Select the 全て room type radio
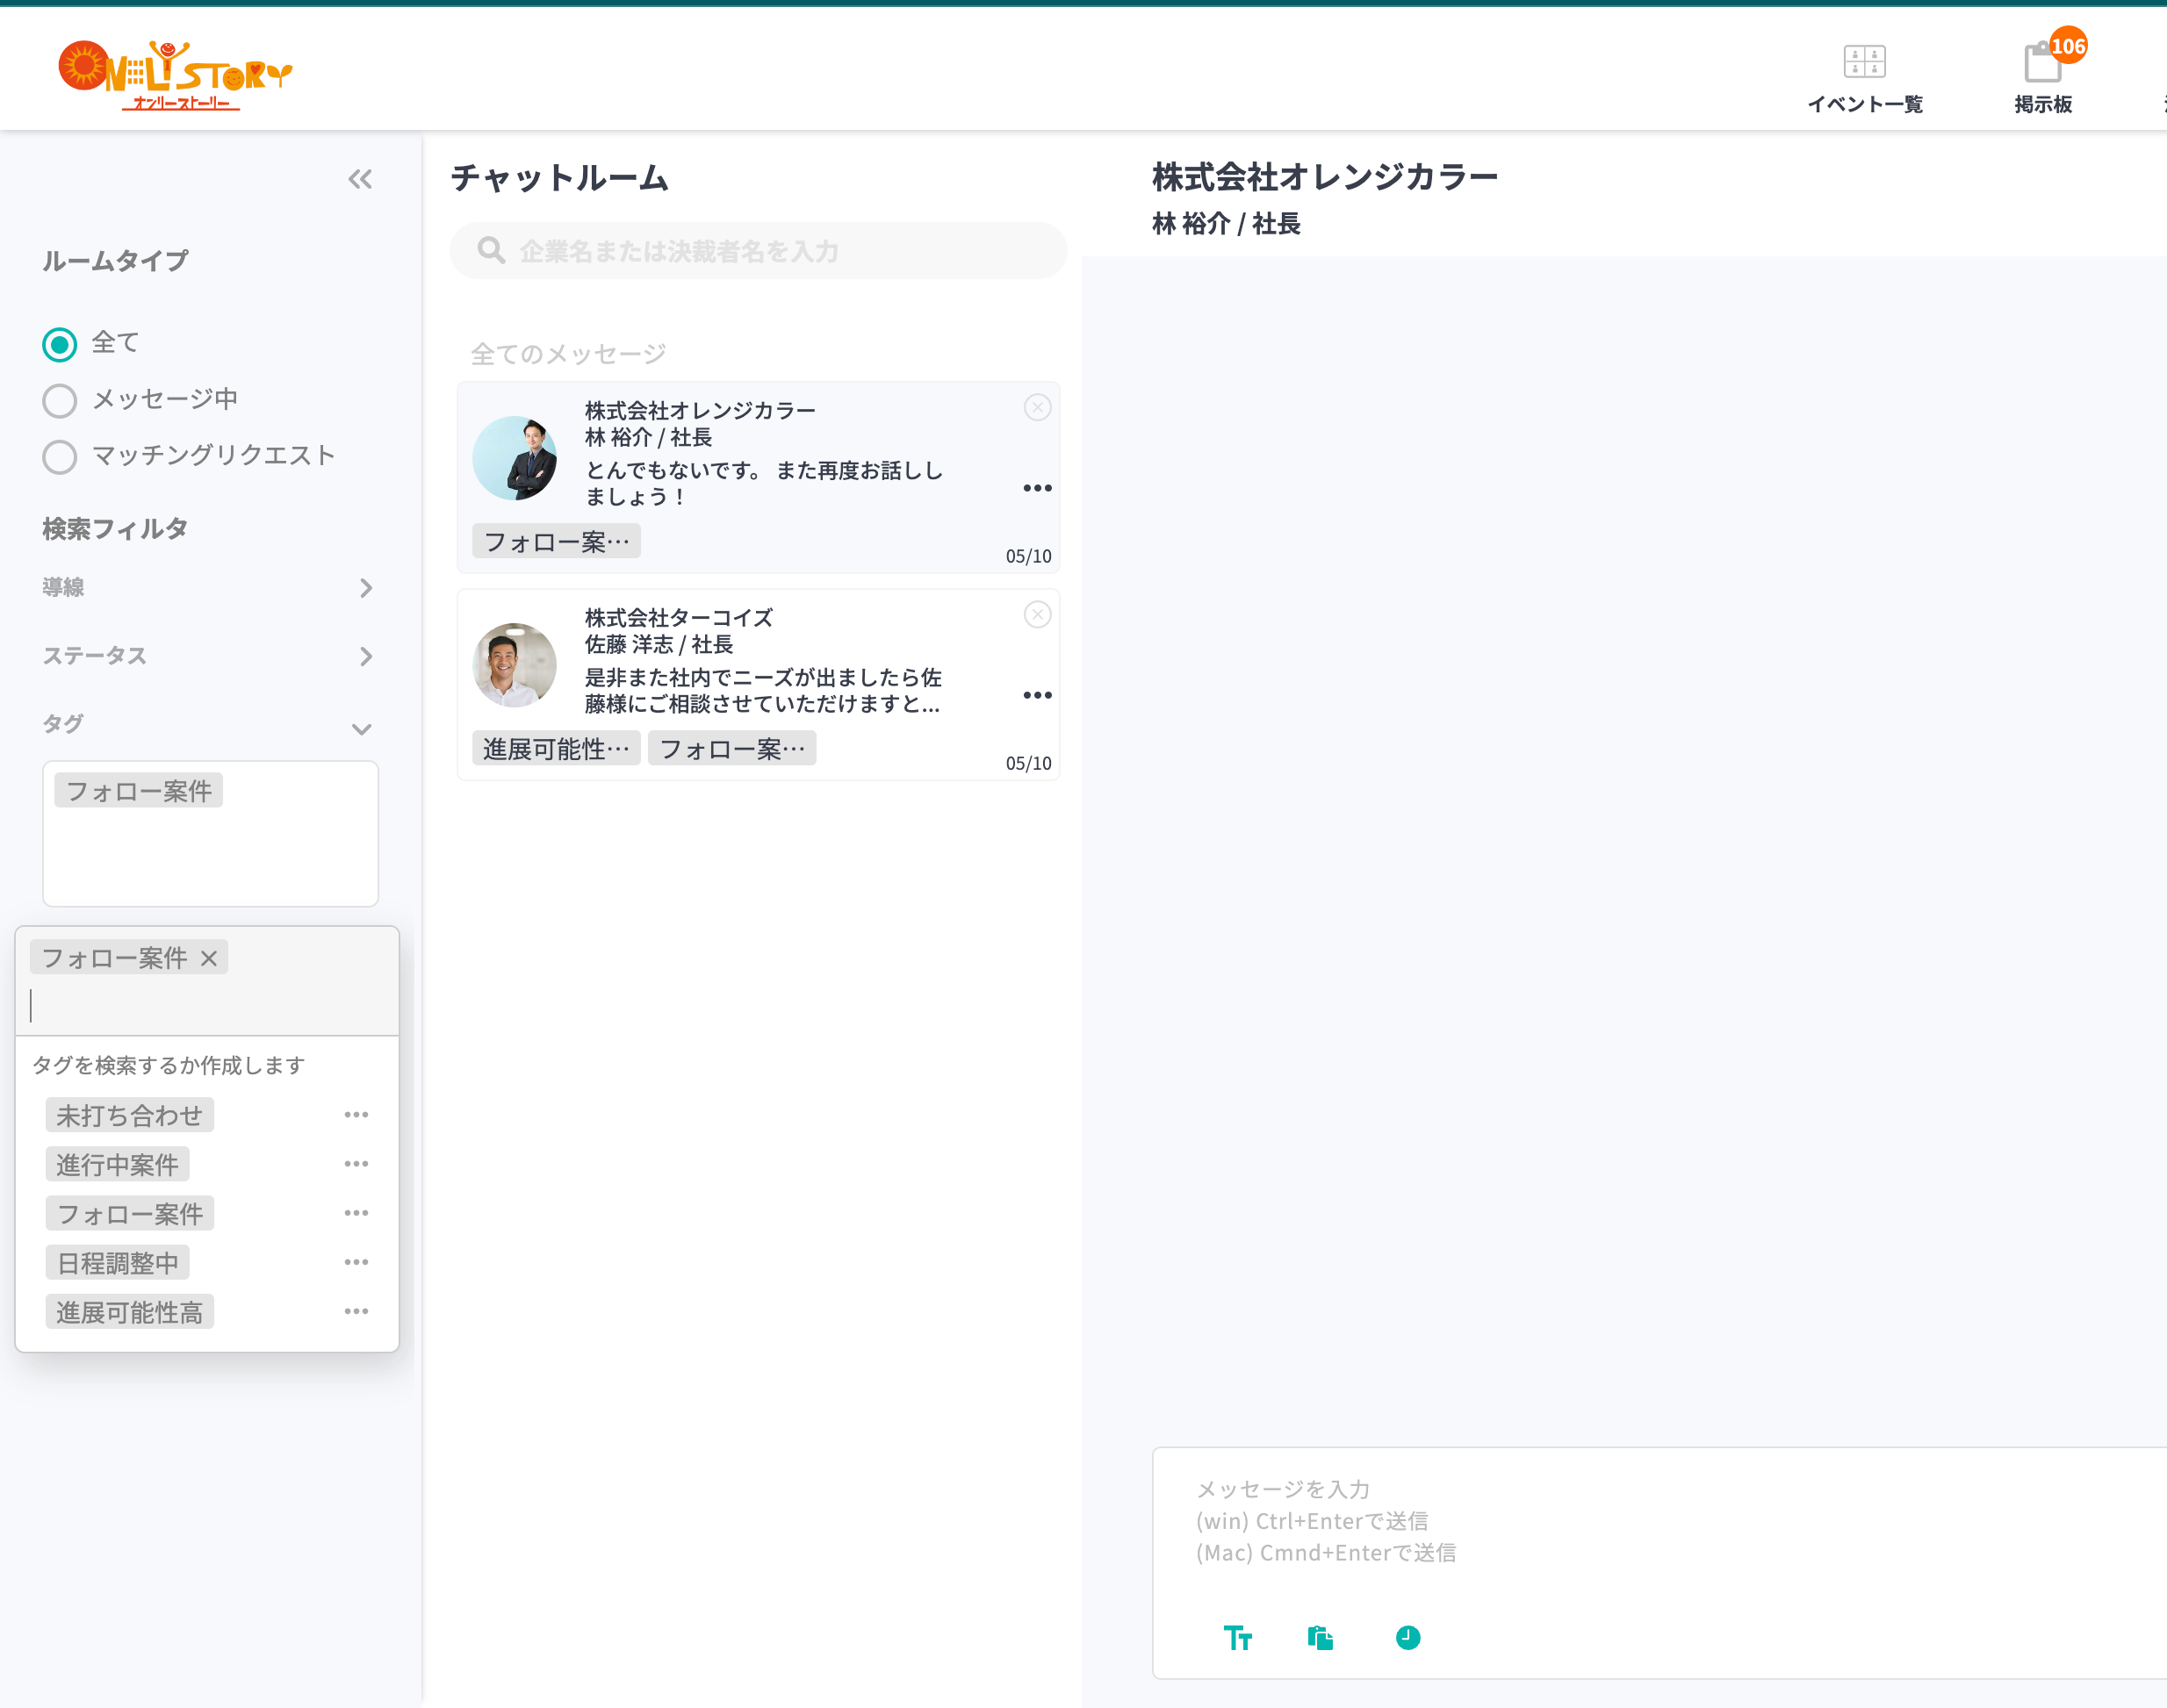The image size is (2167, 1708). [x=60, y=344]
